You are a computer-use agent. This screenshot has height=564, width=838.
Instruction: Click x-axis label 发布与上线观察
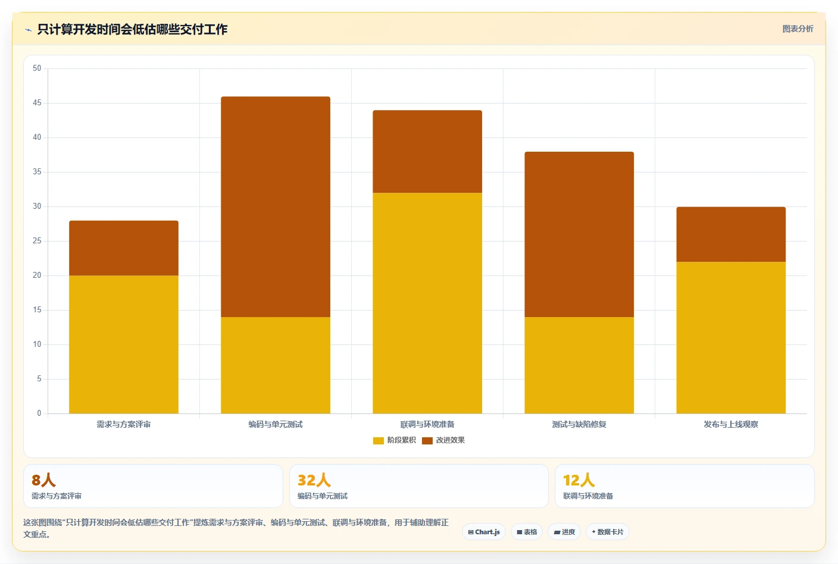[x=731, y=424]
